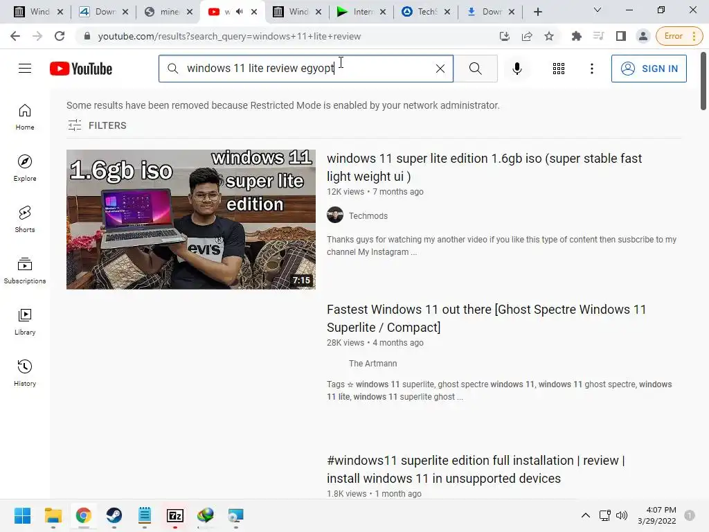Clear the search box with the X icon
This screenshot has width=709, height=532.
(x=440, y=69)
